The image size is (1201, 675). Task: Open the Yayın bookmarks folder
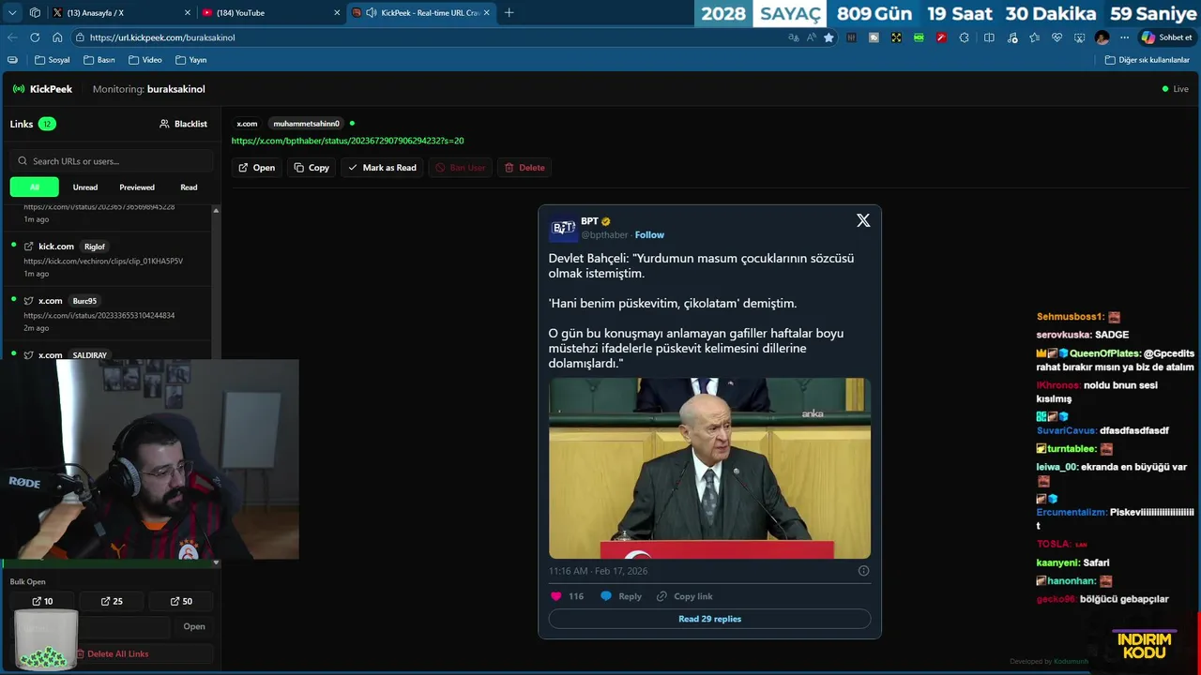pyautogui.click(x=190, y=60)
